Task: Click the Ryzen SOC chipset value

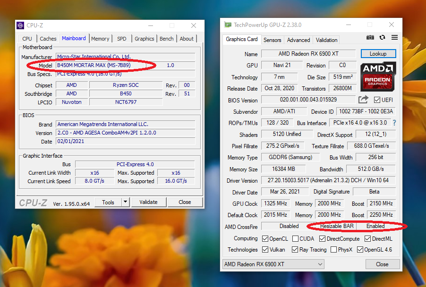Action: tap(126, 85)
